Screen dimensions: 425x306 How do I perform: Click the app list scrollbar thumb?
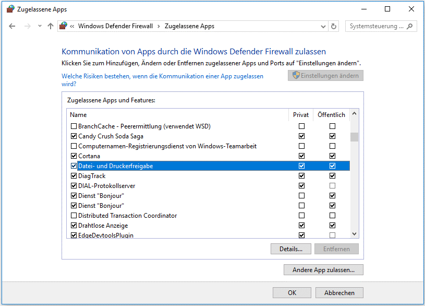pos(354,137)
